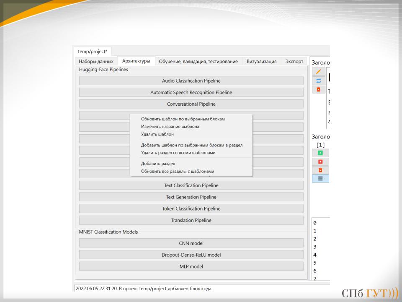Open the Token Classification Pipeline template

click(x=191, y=208)
